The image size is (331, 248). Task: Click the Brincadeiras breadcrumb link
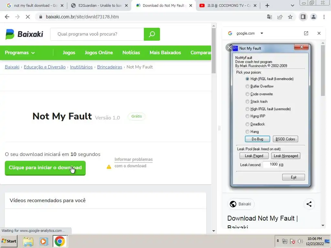point(109,67)
